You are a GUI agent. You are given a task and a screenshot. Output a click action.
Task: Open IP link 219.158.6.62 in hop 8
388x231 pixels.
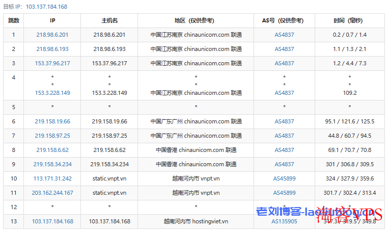[52, 150]
